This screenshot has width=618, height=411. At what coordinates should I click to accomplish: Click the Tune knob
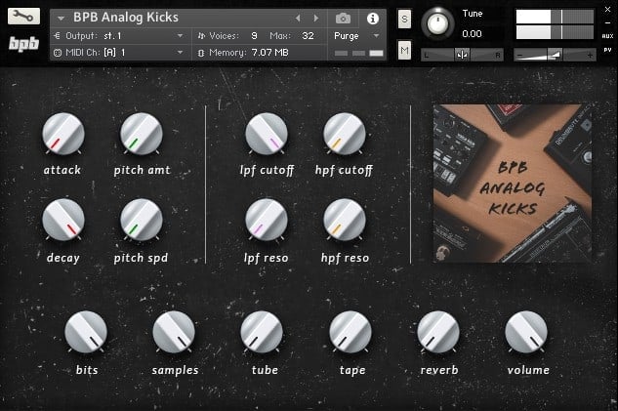pos(440,23)
